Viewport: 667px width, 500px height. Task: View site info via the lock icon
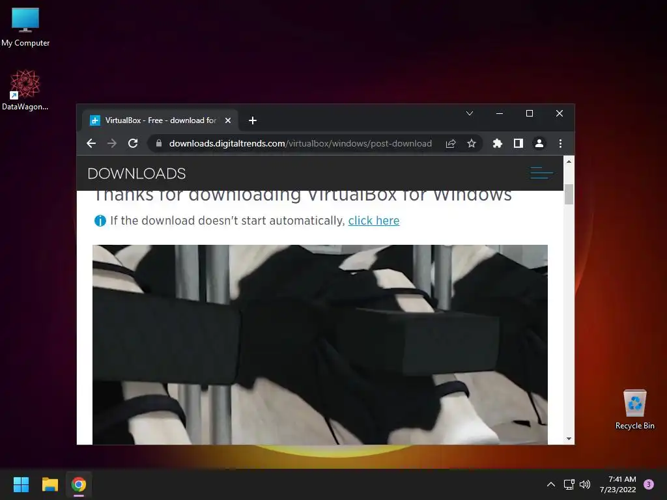coord(159,143)
